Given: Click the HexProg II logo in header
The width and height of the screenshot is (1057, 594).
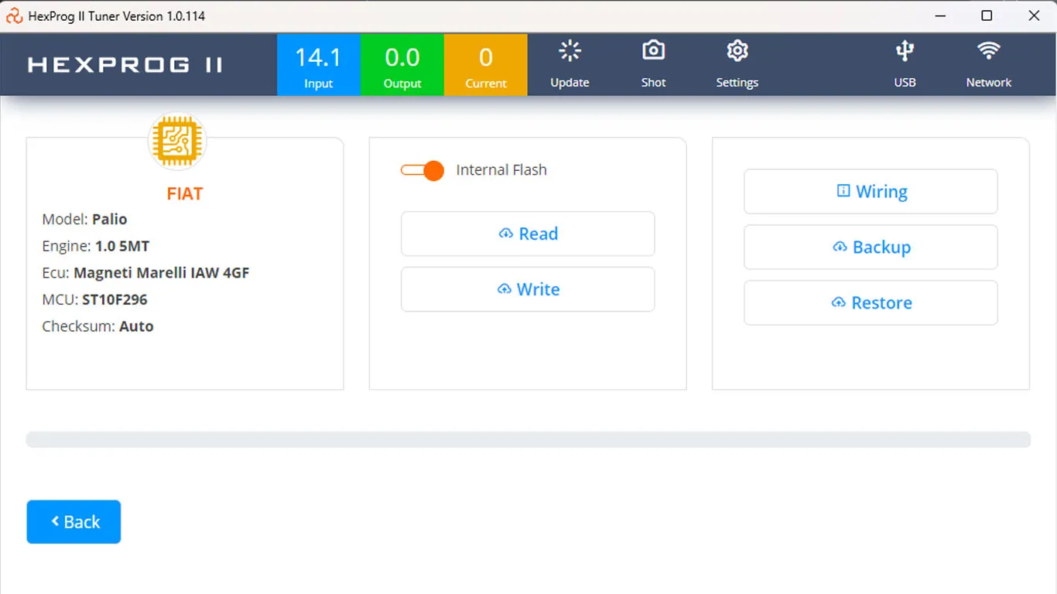Looking at the screenshot, I should [125, 65].
